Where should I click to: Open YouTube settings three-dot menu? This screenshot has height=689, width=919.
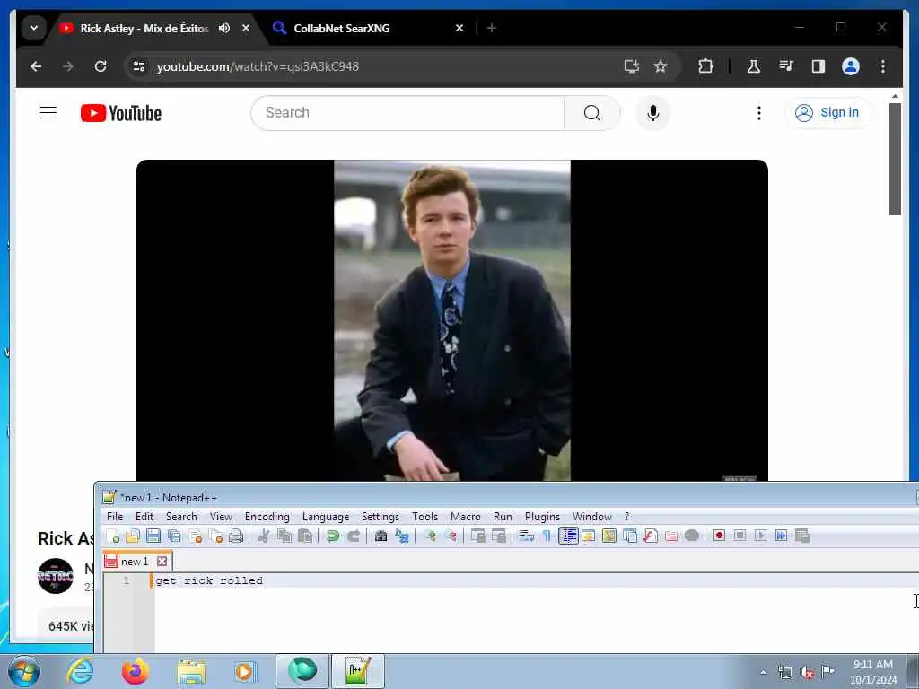point(759,112)
